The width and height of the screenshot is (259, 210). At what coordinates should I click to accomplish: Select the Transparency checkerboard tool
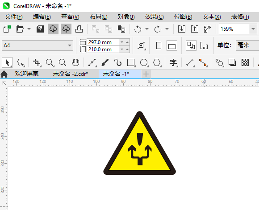[245, 63]
